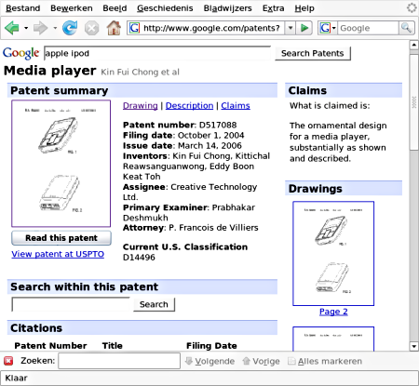Viewport: 419px width, 386px height.
Task: Open the Page 2 link
Action: (333, 312)
